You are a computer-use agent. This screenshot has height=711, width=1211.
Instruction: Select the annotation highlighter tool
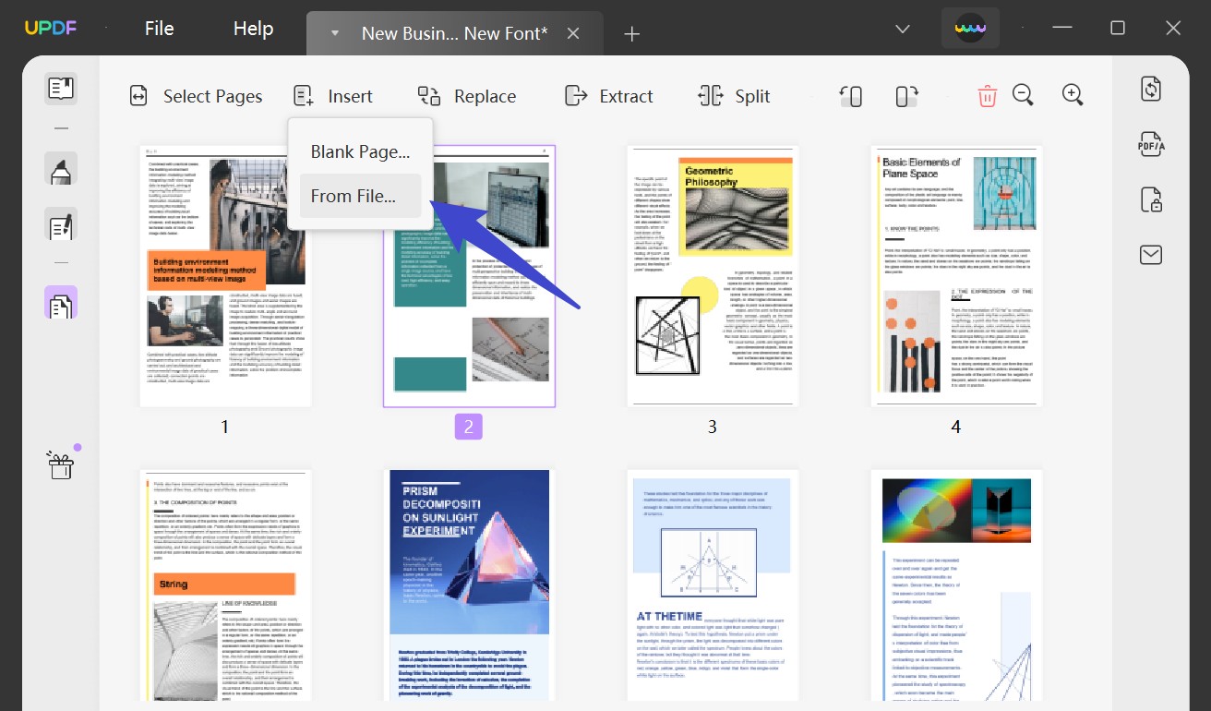tap(60, 169)
